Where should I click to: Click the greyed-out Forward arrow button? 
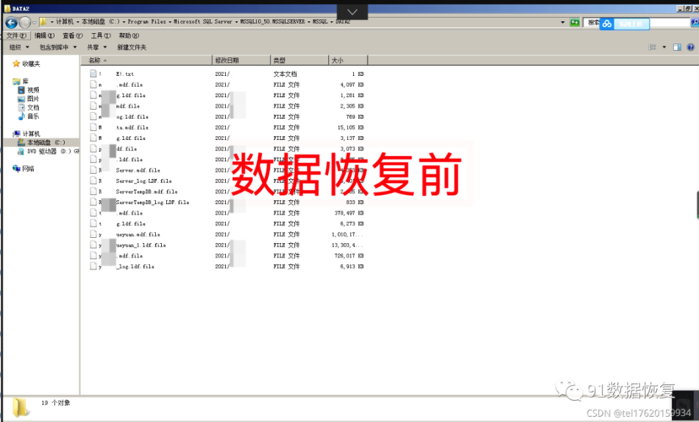click(x=25, y=22)
